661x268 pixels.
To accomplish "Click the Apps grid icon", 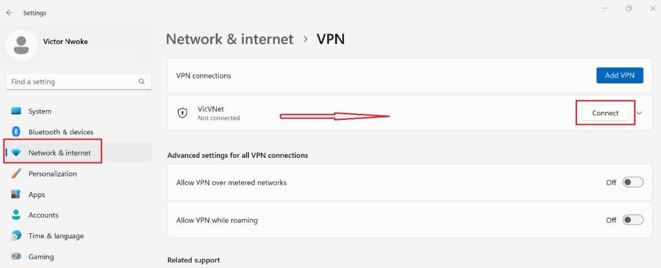I will coord(16,195).
